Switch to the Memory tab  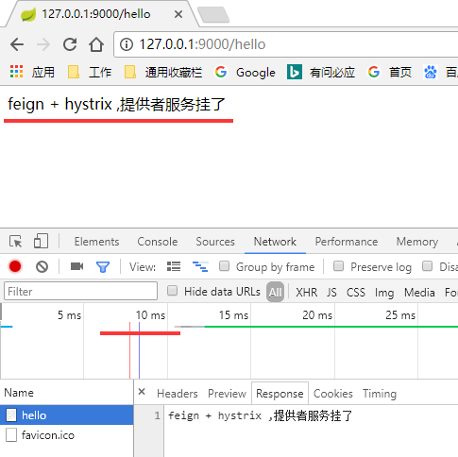[x=417, y=242]
